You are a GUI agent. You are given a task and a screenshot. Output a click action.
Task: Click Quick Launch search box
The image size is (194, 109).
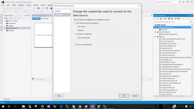tap(167, 2)
